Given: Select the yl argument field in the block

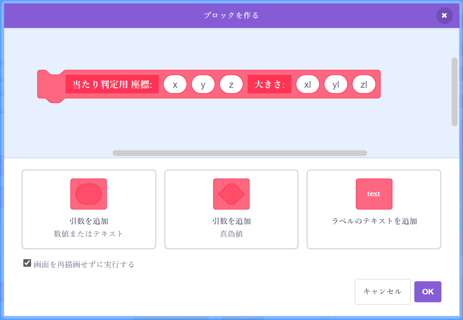Looking at the screenshot, I should coord(336,85).
